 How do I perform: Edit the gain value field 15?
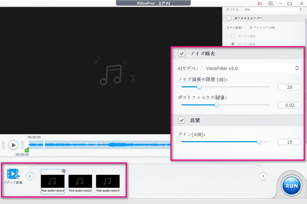(x=289, y=142)
